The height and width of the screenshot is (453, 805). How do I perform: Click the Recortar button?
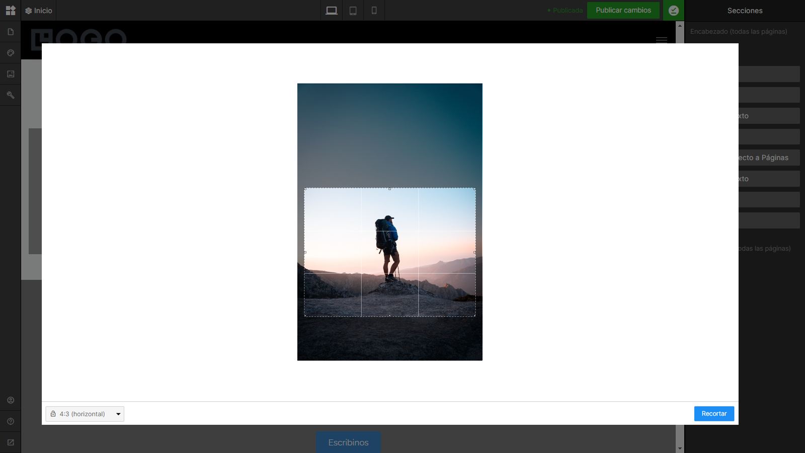(x=714, y=414)
